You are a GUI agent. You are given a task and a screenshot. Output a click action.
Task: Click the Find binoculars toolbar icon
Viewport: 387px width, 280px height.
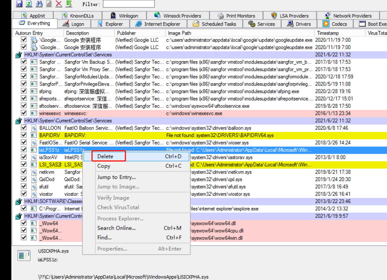tap(39, 4)
